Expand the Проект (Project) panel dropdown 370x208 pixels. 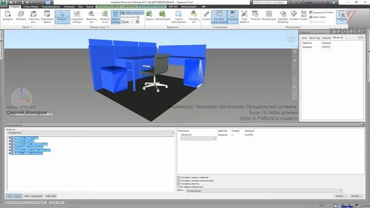click(x=32, y=27)
